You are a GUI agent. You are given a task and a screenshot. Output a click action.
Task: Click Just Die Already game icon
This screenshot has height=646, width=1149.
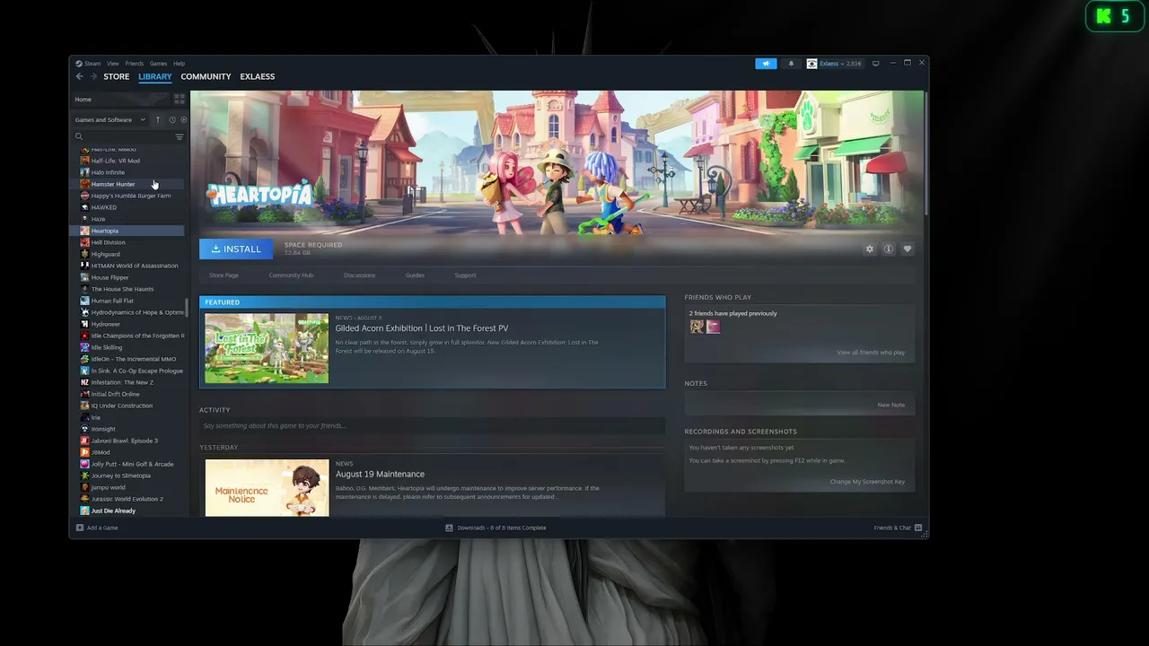(84, 511)
